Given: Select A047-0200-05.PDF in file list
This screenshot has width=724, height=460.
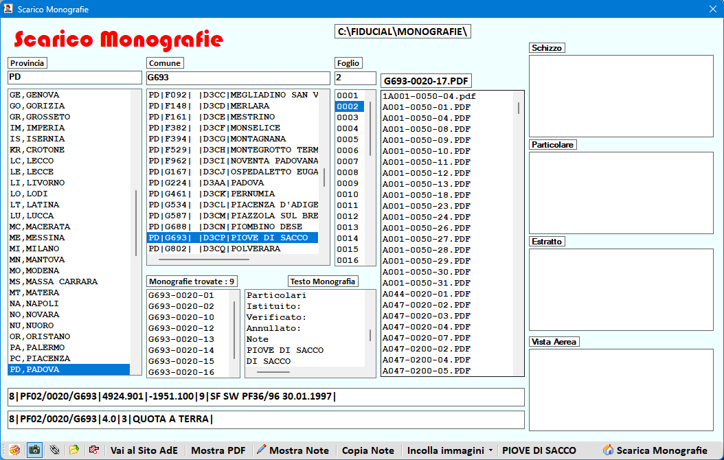Looking at the screenshot, I should point(447,371).
